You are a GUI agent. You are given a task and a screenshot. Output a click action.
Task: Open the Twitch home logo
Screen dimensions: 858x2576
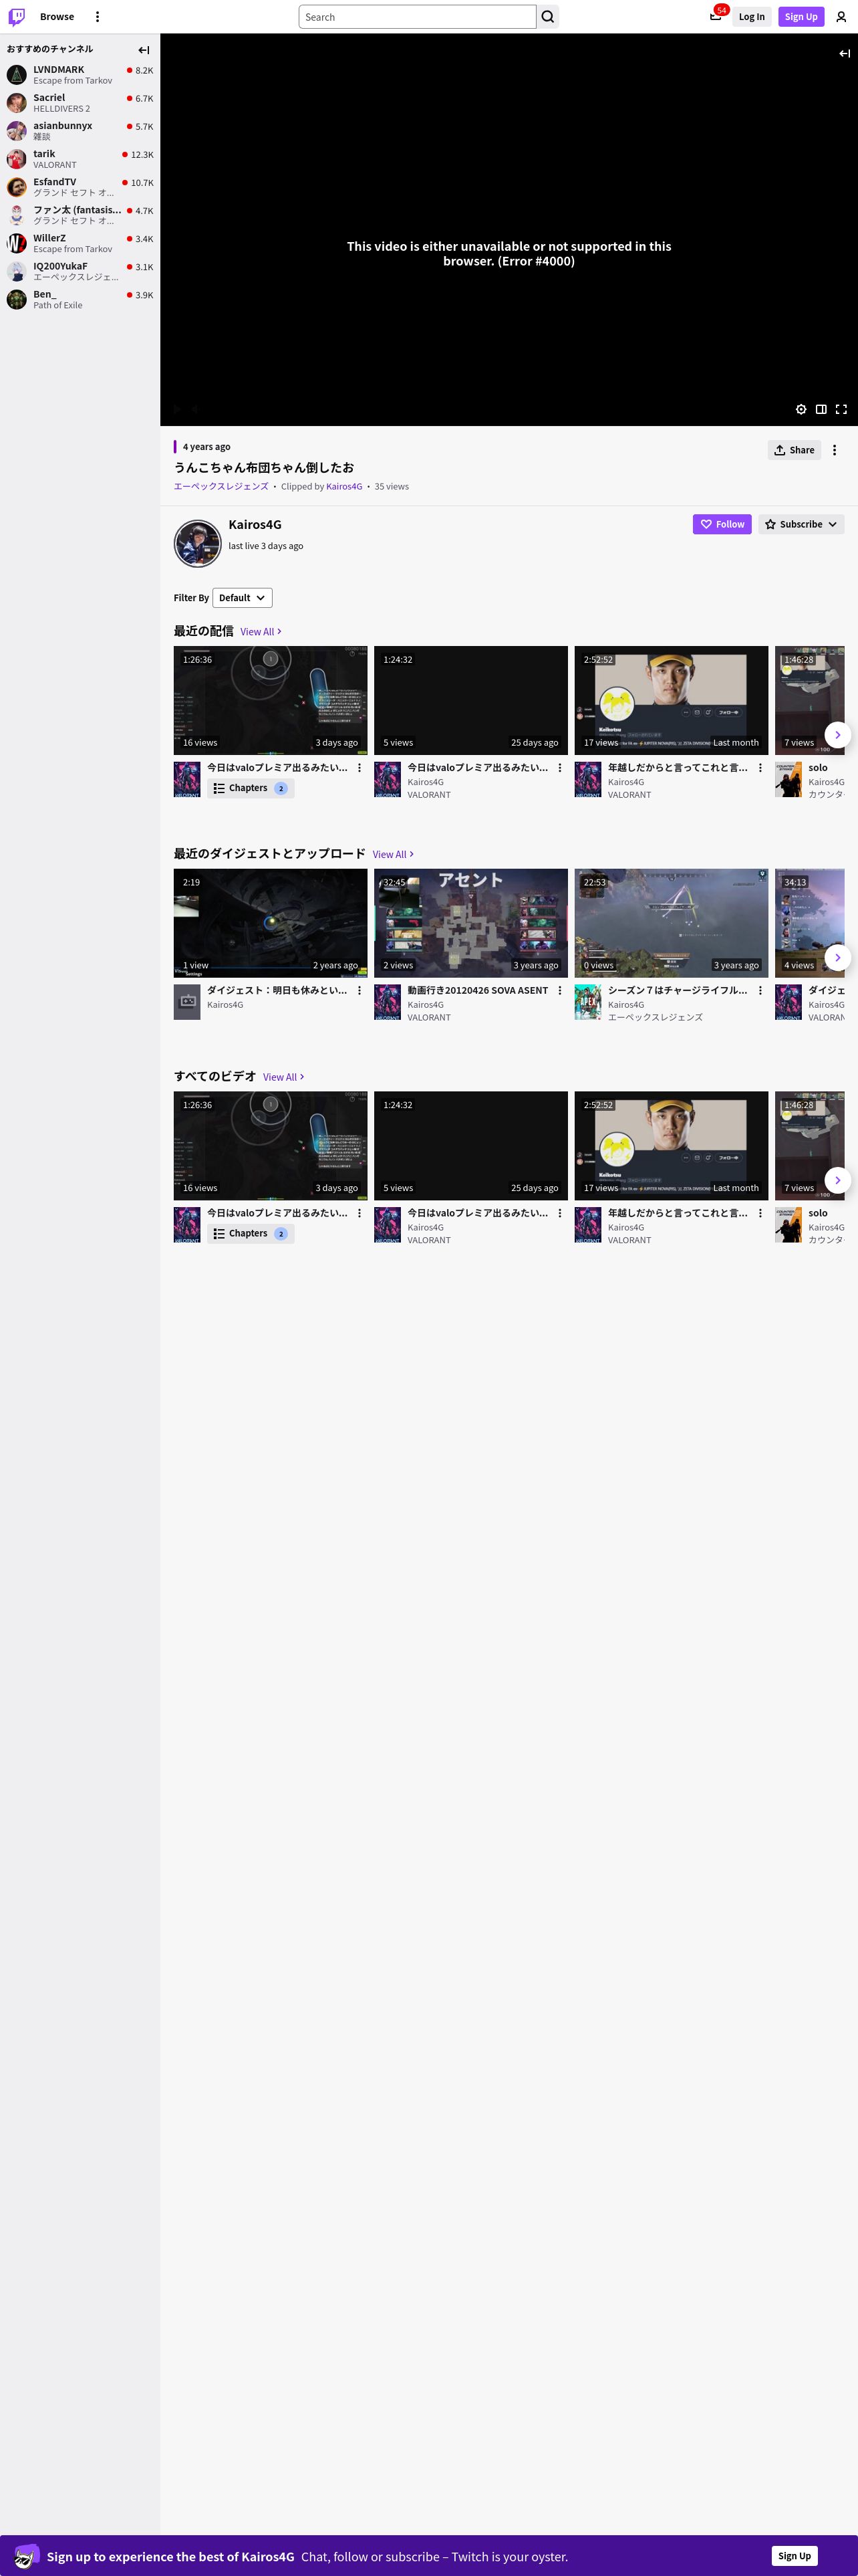tap(17, 16)
